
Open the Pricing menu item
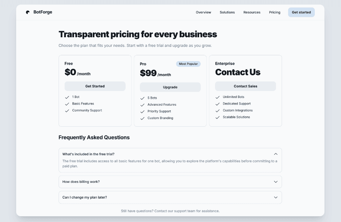274,12
